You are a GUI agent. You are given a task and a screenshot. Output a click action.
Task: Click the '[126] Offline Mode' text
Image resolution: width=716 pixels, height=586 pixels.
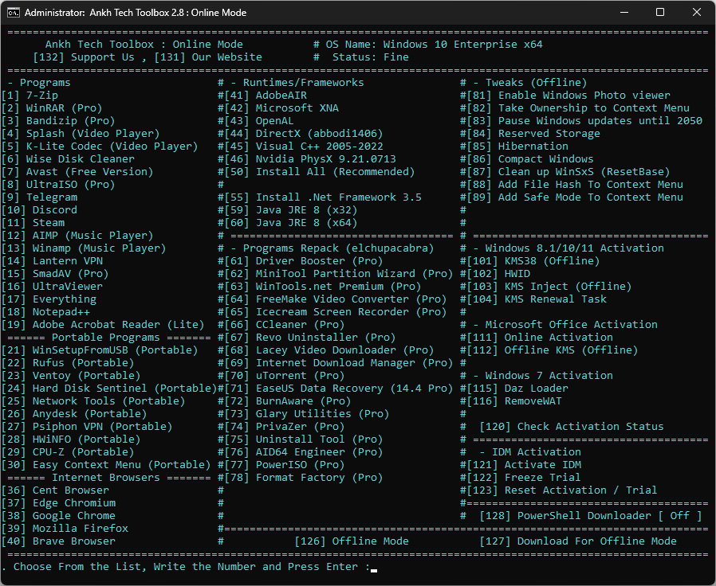pos(352,542)
